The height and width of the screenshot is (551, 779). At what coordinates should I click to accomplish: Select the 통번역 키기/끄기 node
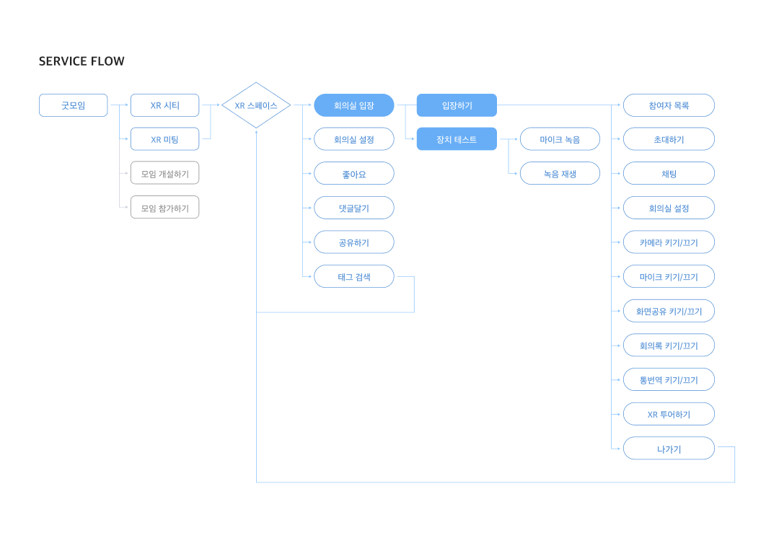(x=669, y=379)
